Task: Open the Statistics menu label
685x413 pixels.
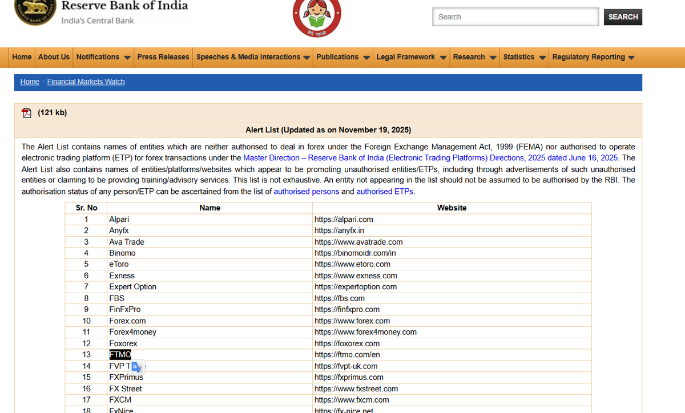Action: pos(519,57)
